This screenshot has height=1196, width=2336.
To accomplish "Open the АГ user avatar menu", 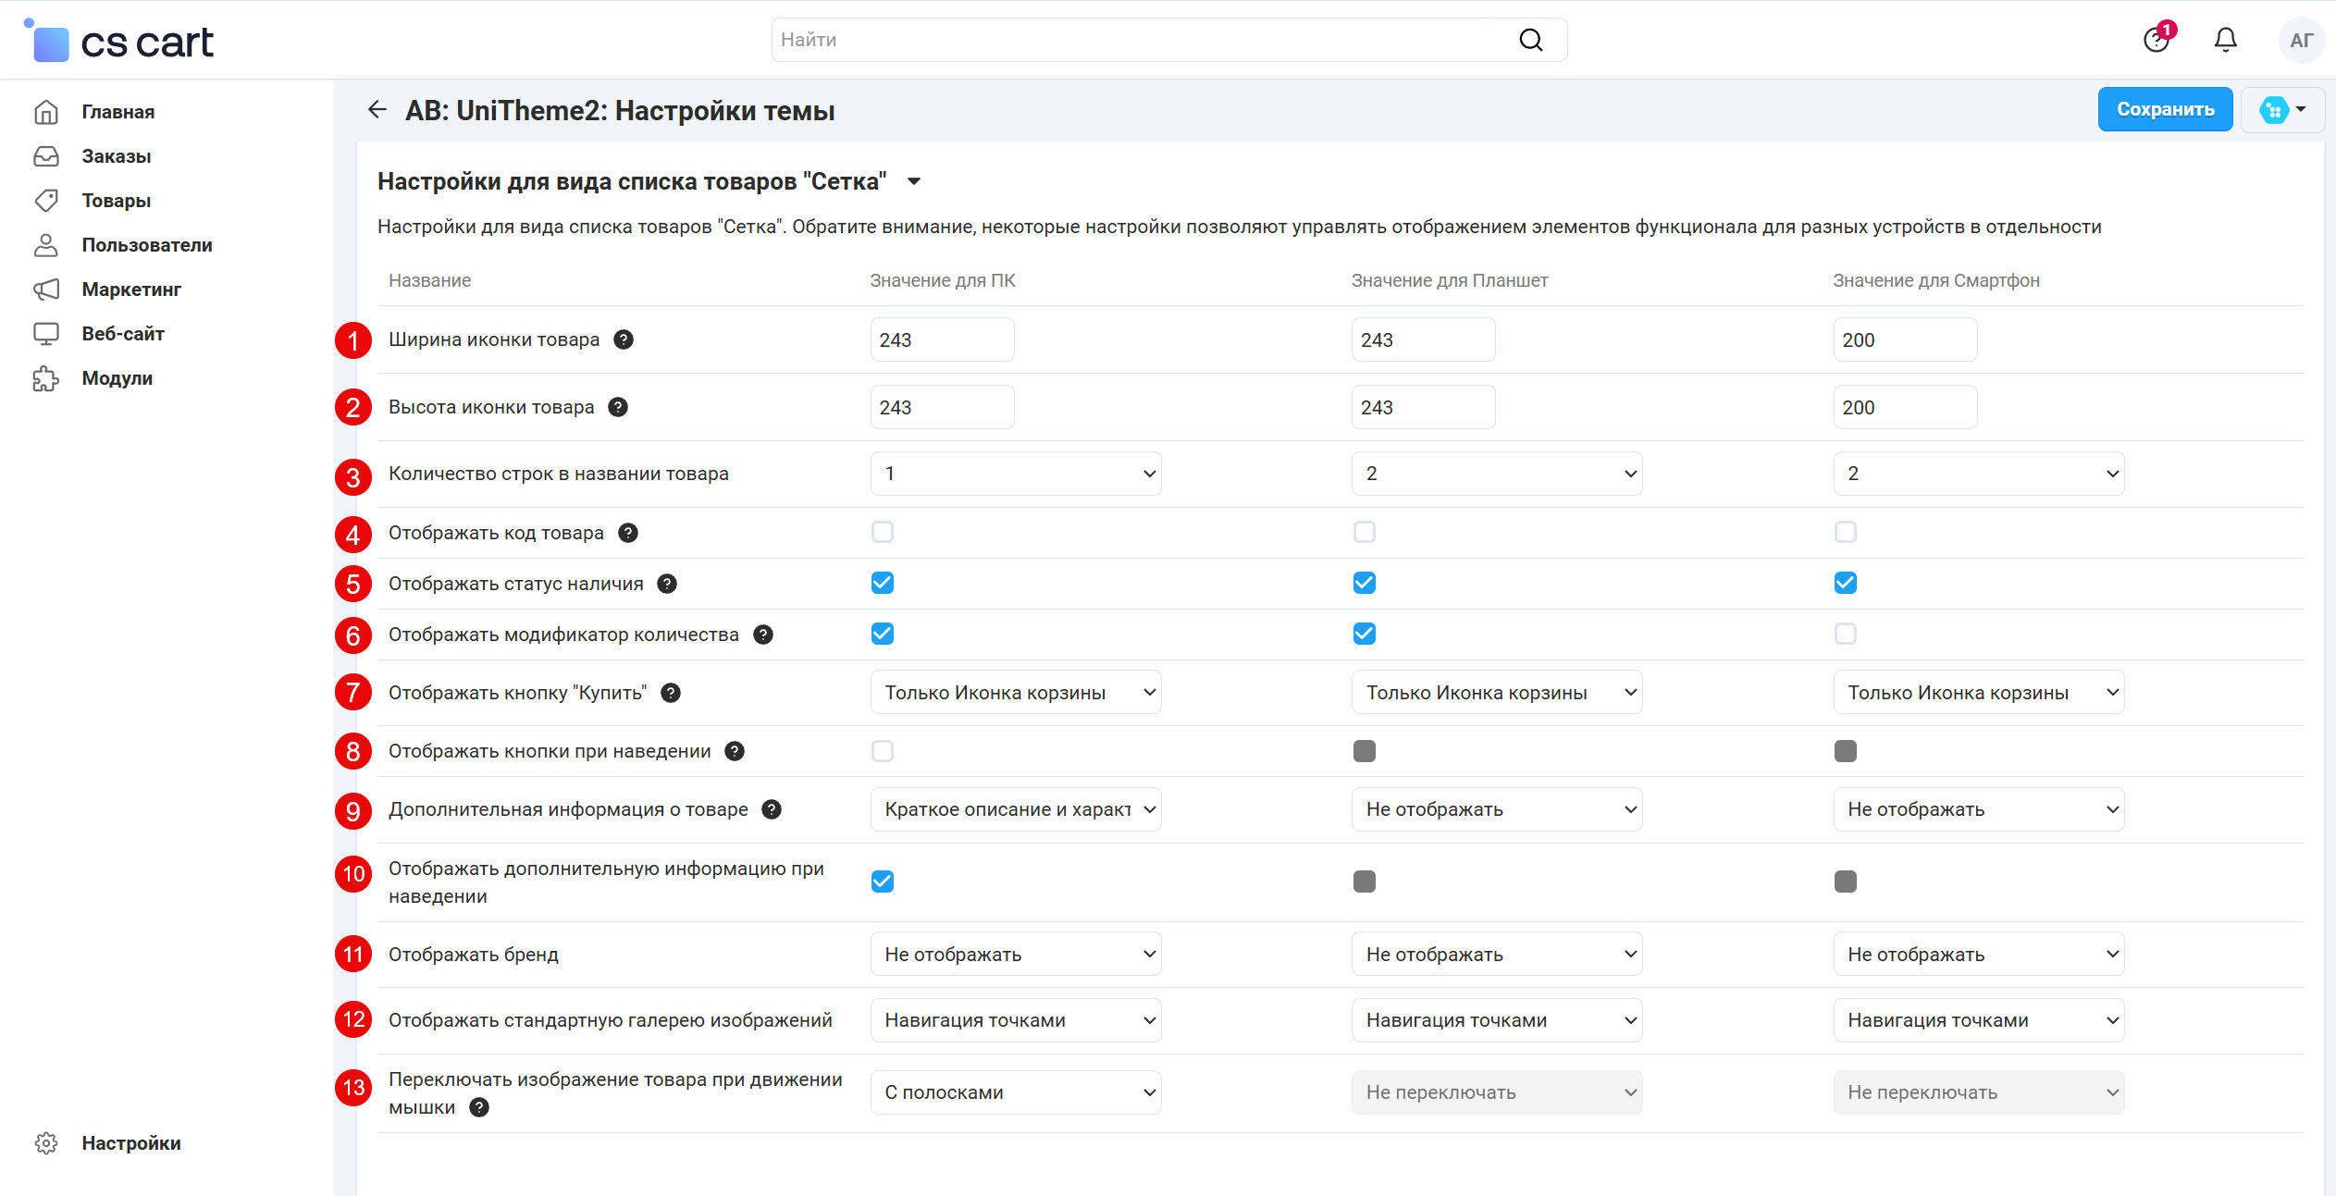I will point(2301,40).
